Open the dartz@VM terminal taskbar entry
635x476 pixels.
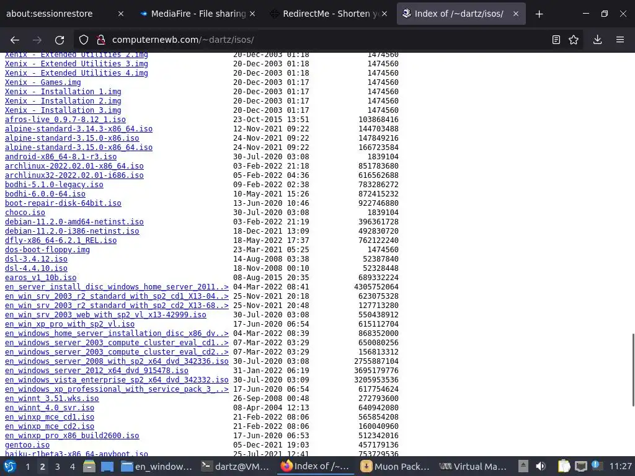[x=236, y=466]
